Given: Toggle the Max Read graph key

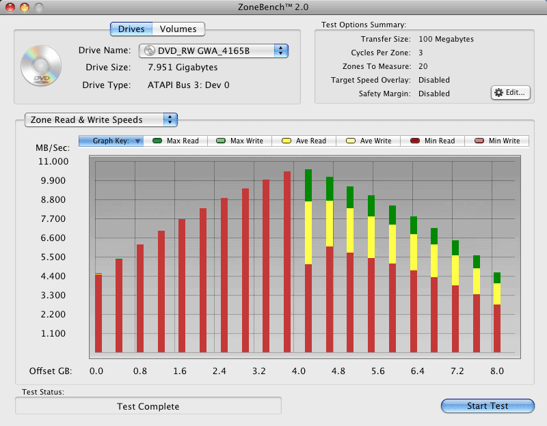Looking at the screenshot, I should (x=176, y=141).
